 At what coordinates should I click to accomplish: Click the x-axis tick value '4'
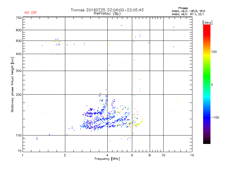[x=107, y=155]
